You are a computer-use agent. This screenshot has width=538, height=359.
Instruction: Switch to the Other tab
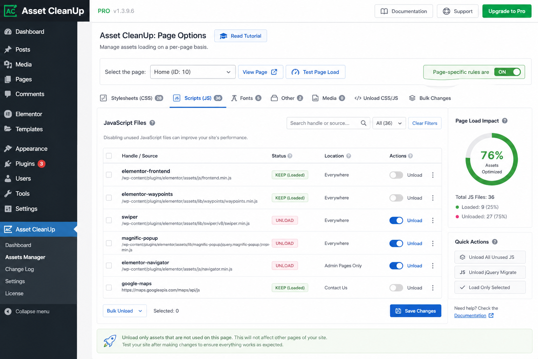tap(287, 98)
